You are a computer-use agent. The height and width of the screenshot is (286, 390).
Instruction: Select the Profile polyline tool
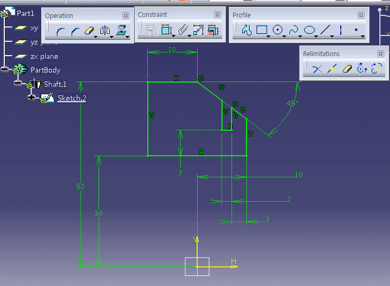[x=246, y=30]
